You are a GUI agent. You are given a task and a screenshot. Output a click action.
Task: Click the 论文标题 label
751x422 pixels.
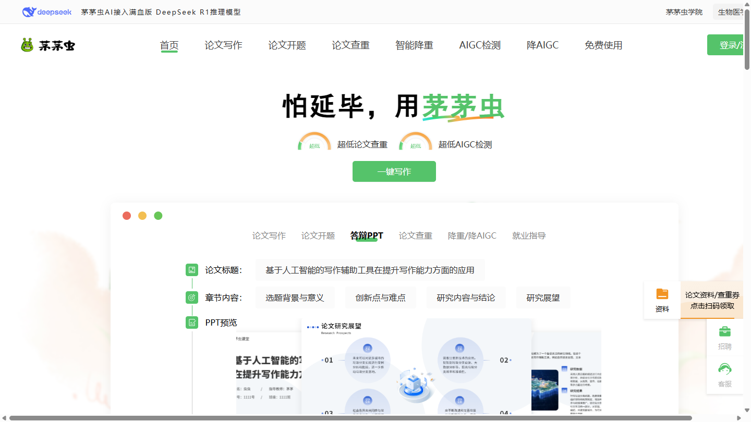pos(224,270)
